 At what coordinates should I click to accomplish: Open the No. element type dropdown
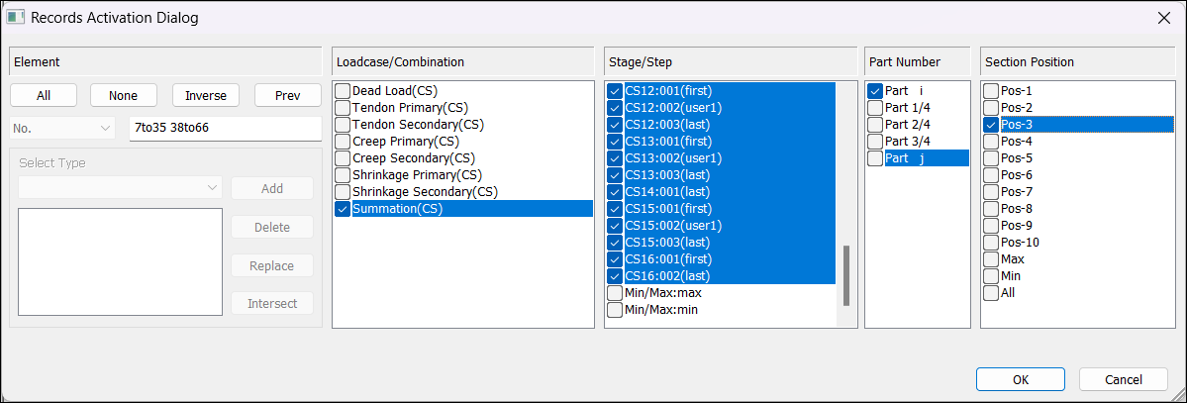point(62,128)
